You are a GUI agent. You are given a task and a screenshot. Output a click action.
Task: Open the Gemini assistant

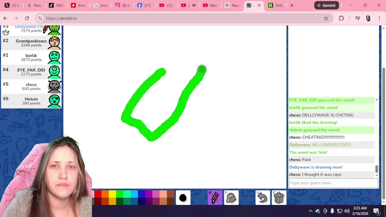click(327, 5)
